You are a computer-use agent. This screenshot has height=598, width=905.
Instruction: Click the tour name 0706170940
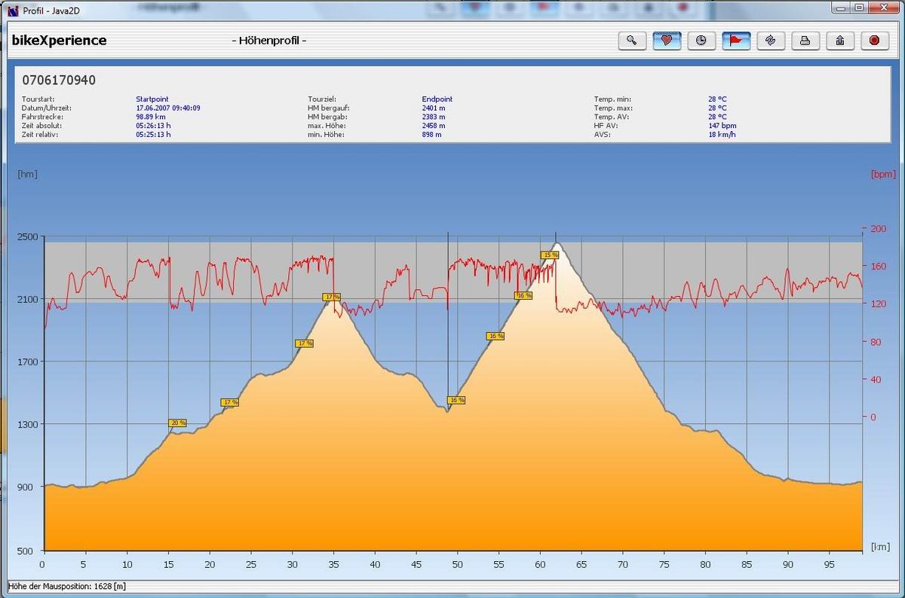[59, 80]
